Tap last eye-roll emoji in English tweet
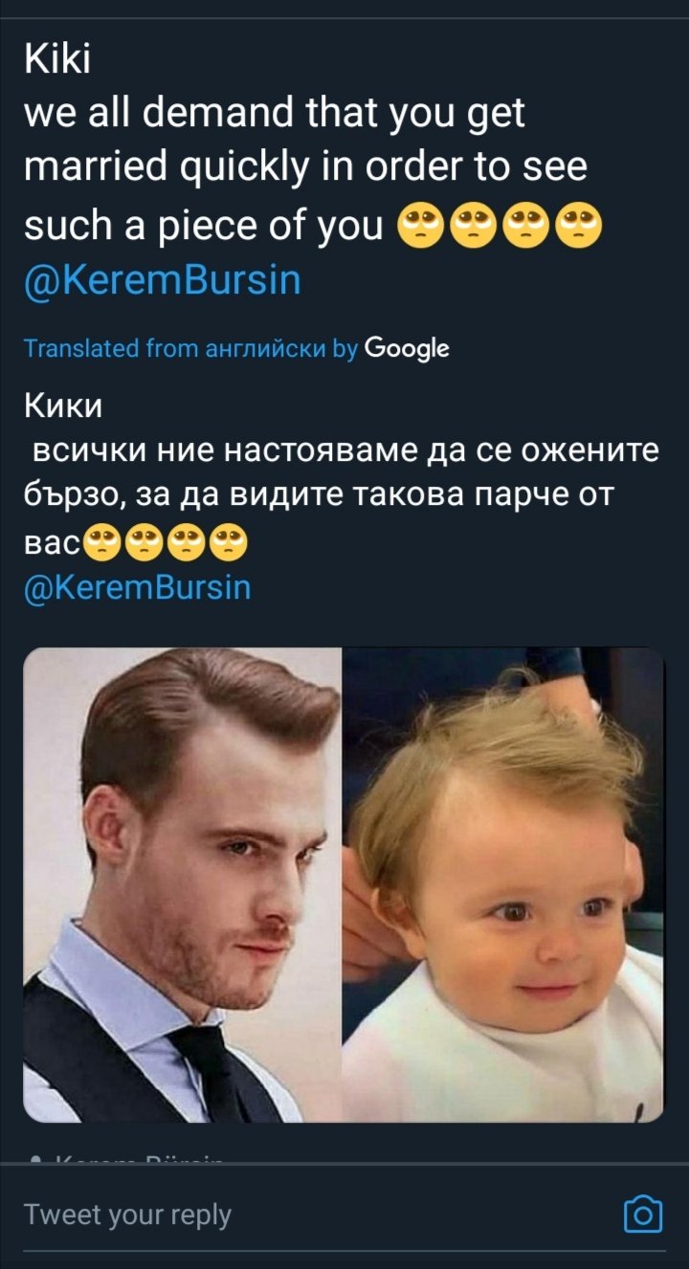 [581, 226]
